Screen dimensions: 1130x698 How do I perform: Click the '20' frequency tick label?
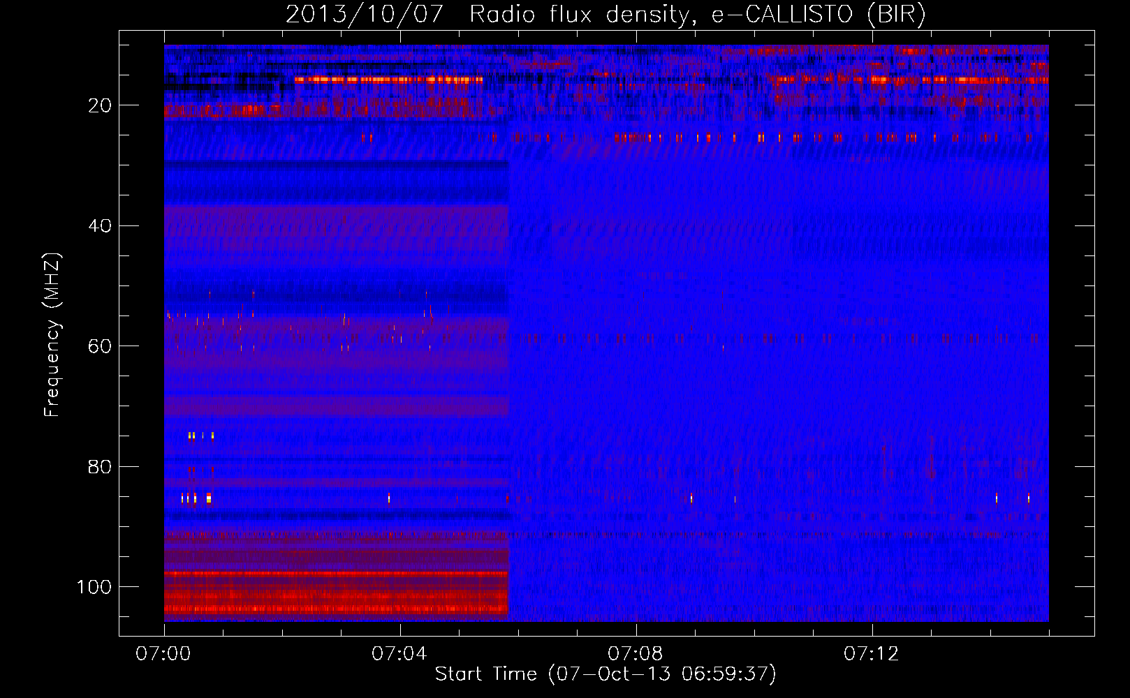coord(100,105)
